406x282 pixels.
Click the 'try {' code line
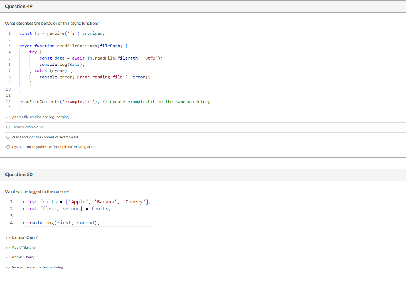click(x=36, y=52)
